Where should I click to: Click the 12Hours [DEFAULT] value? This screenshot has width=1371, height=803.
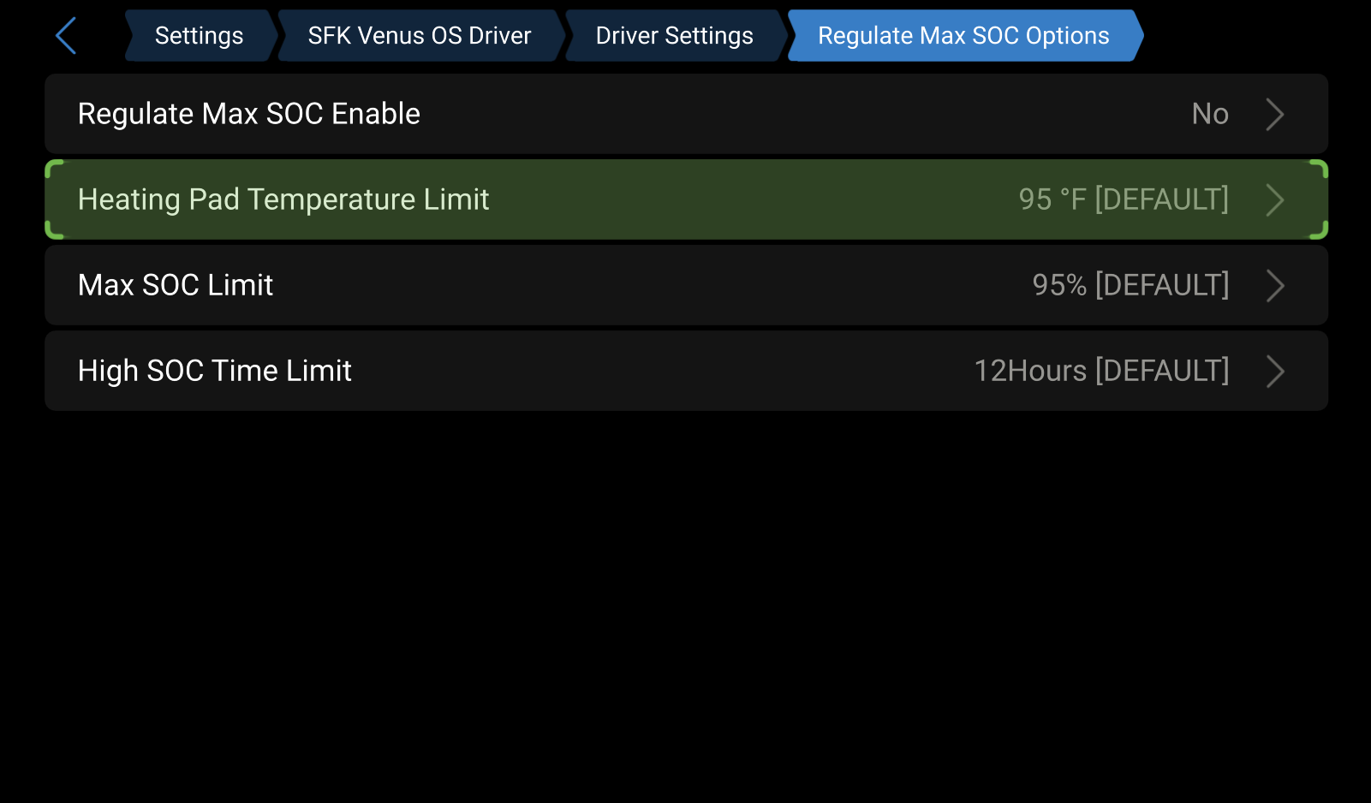1101,371
